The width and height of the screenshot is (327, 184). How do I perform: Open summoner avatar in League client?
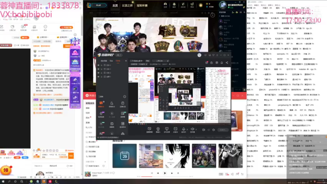click(223, 5)
